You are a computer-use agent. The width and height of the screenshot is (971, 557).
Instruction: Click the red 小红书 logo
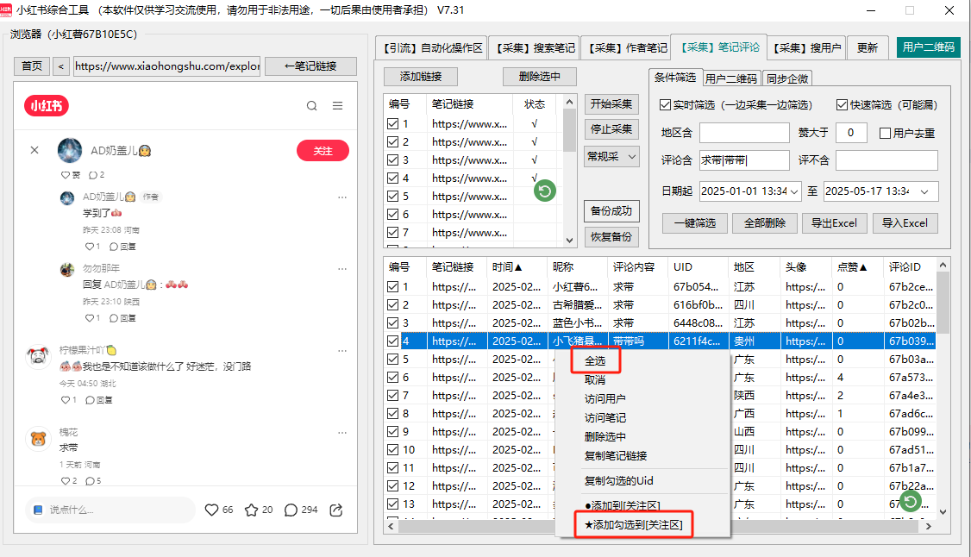[47, 106]
